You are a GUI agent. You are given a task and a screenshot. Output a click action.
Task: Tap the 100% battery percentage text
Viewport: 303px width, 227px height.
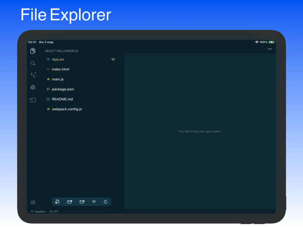[x=263, y=42]
